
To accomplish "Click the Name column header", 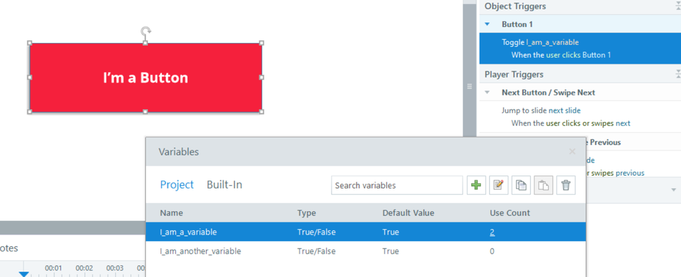I will [x=171, y=213].
